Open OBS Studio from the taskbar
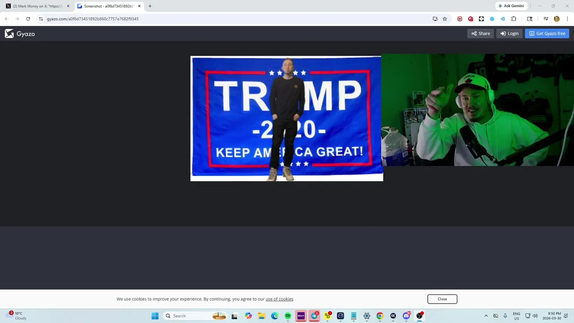 pyautogui.click(x=419, y=316)
